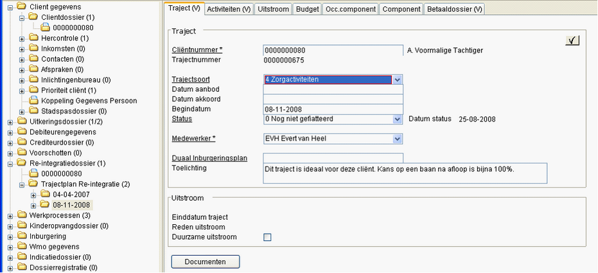Select the Traject (V) tab
598x273 pixels.
point(184,8)
